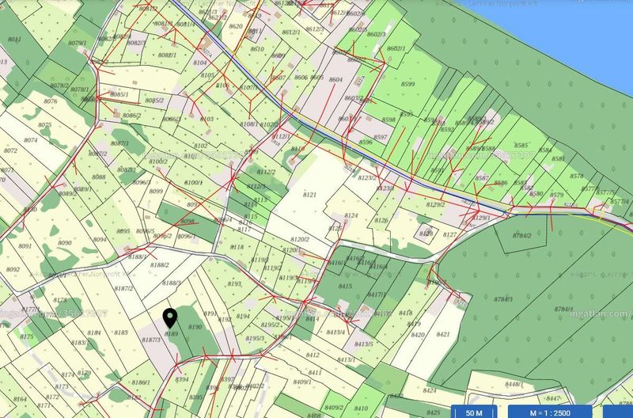Click parcel label 8079/1

77,43
